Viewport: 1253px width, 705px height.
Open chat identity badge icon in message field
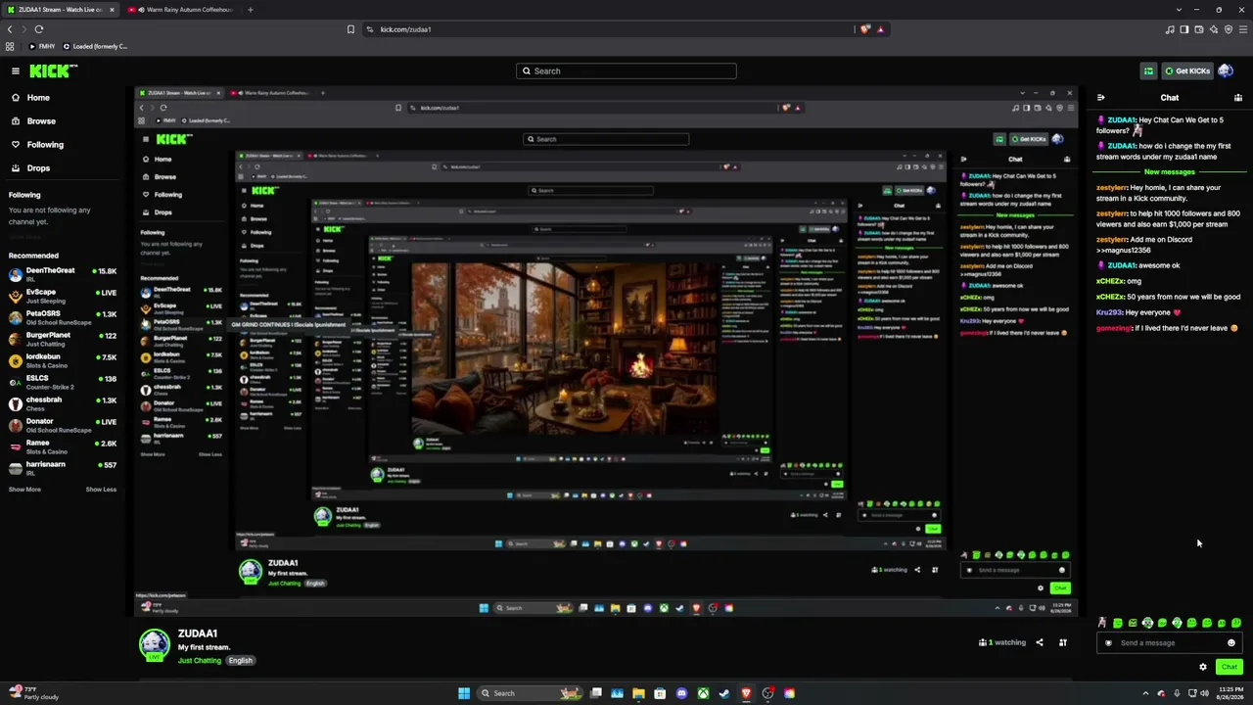[x=1108, y=643]
